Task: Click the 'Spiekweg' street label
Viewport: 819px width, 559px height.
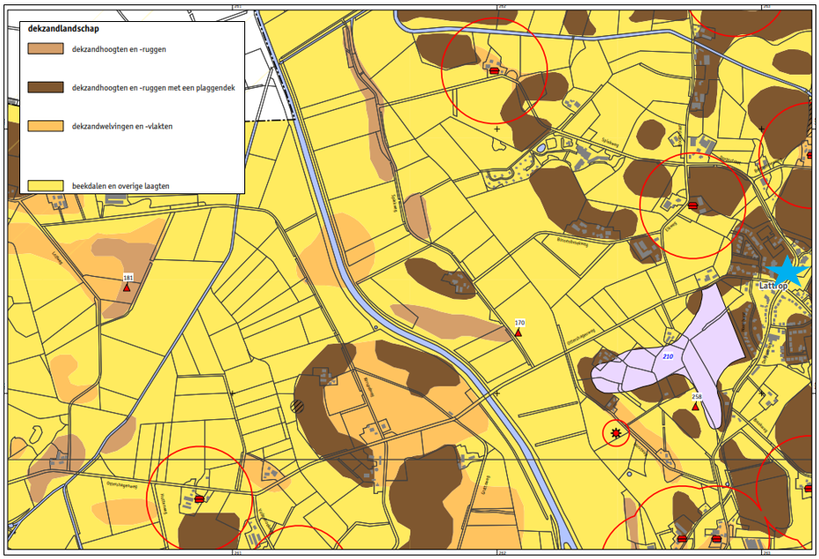Action: [x=610, y=141]
